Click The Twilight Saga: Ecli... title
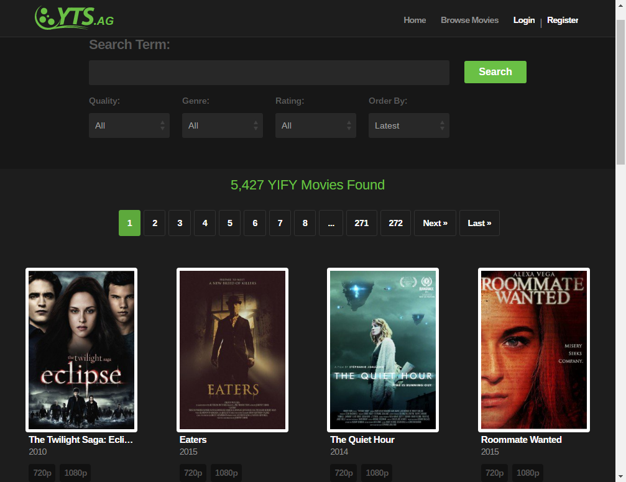 tap(81, 440)
